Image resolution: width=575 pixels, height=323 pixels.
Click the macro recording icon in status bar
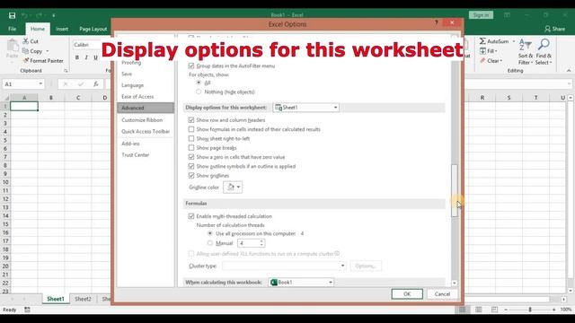click(27, 310)
